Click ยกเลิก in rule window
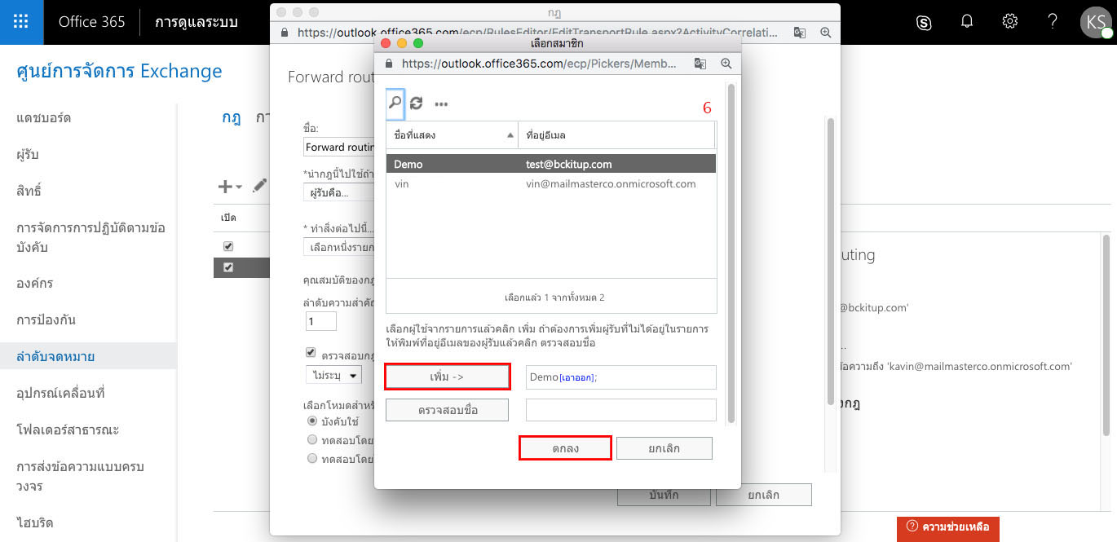This screenshot has width=1117, height=542. pos(764,495)
